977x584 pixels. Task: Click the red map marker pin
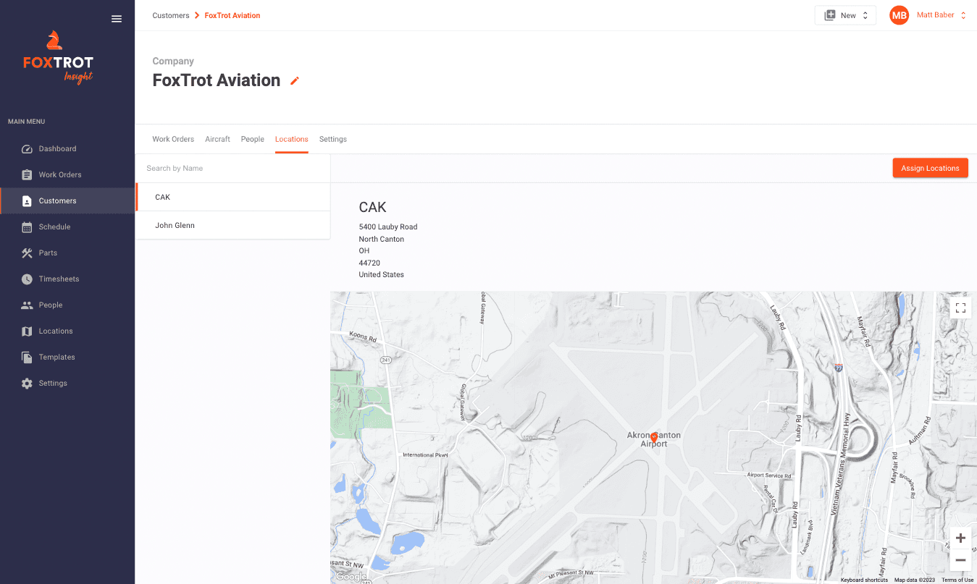(654, 437)
